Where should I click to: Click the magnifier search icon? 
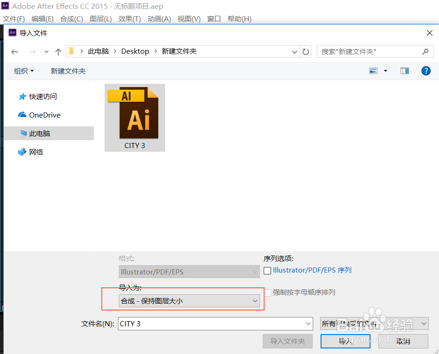click(x=425, y=51)
